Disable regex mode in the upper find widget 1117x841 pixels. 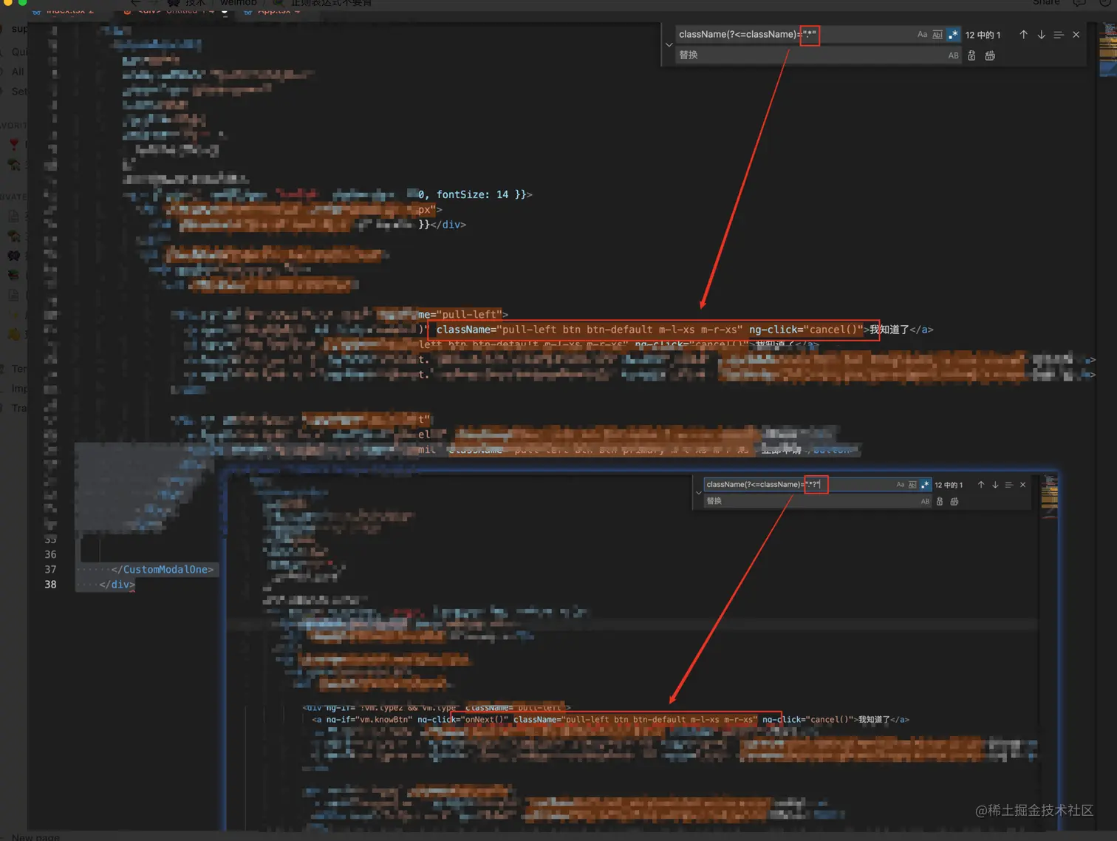953,35
